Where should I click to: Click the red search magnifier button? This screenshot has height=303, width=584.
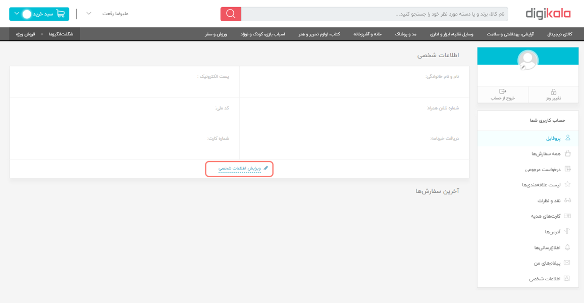231,14
